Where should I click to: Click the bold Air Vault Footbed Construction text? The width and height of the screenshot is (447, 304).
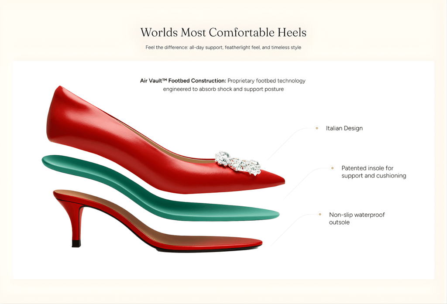(x=182, y=81)
